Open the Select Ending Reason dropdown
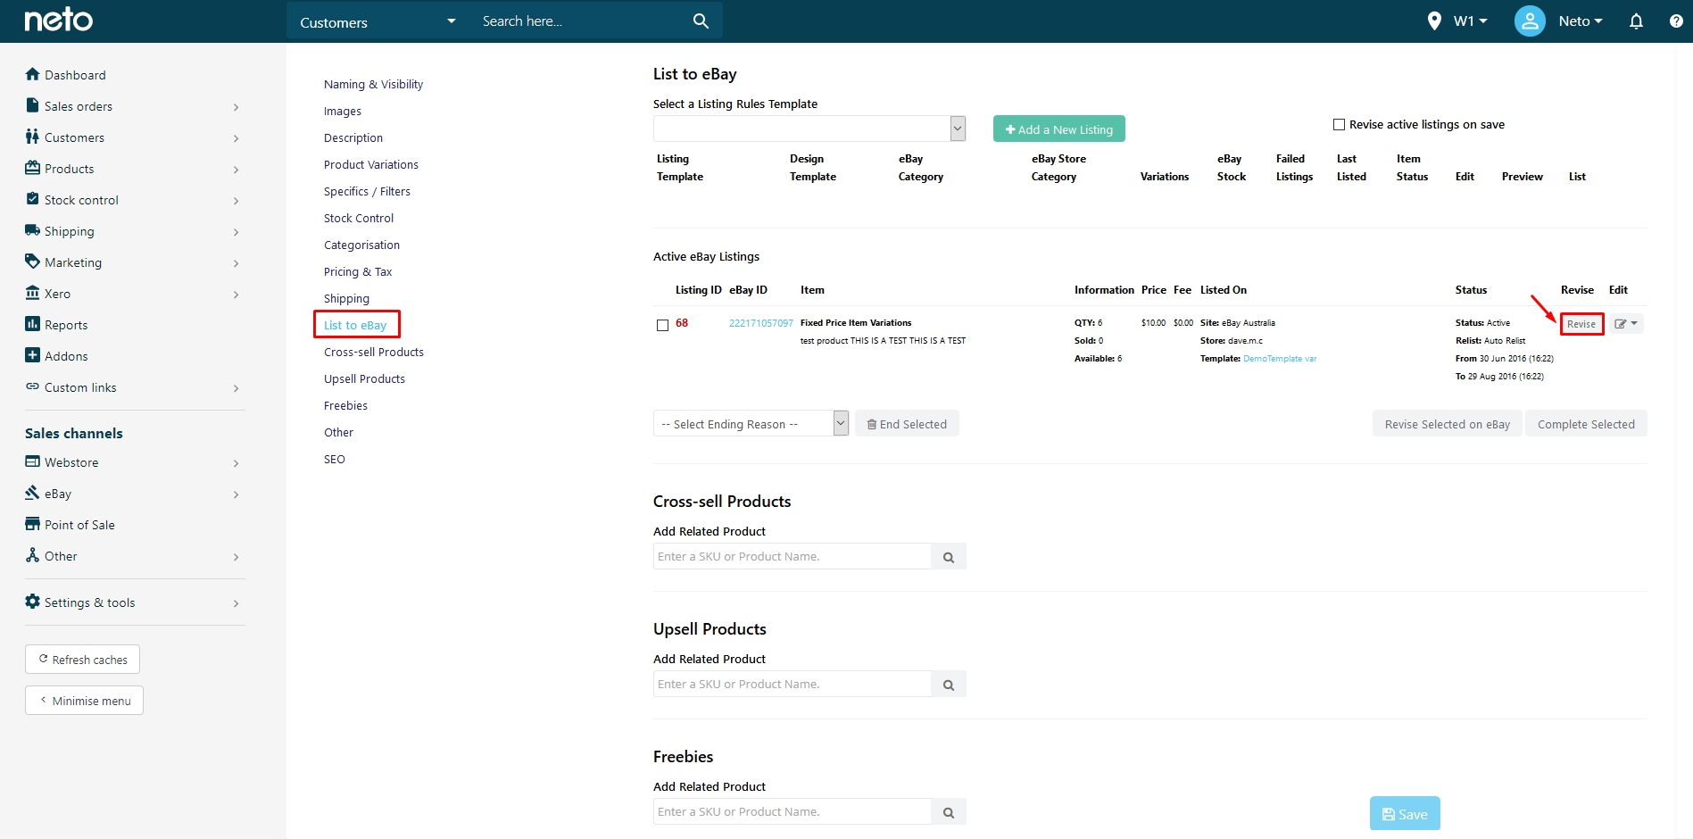1693x839 pixels. [751, 424]
